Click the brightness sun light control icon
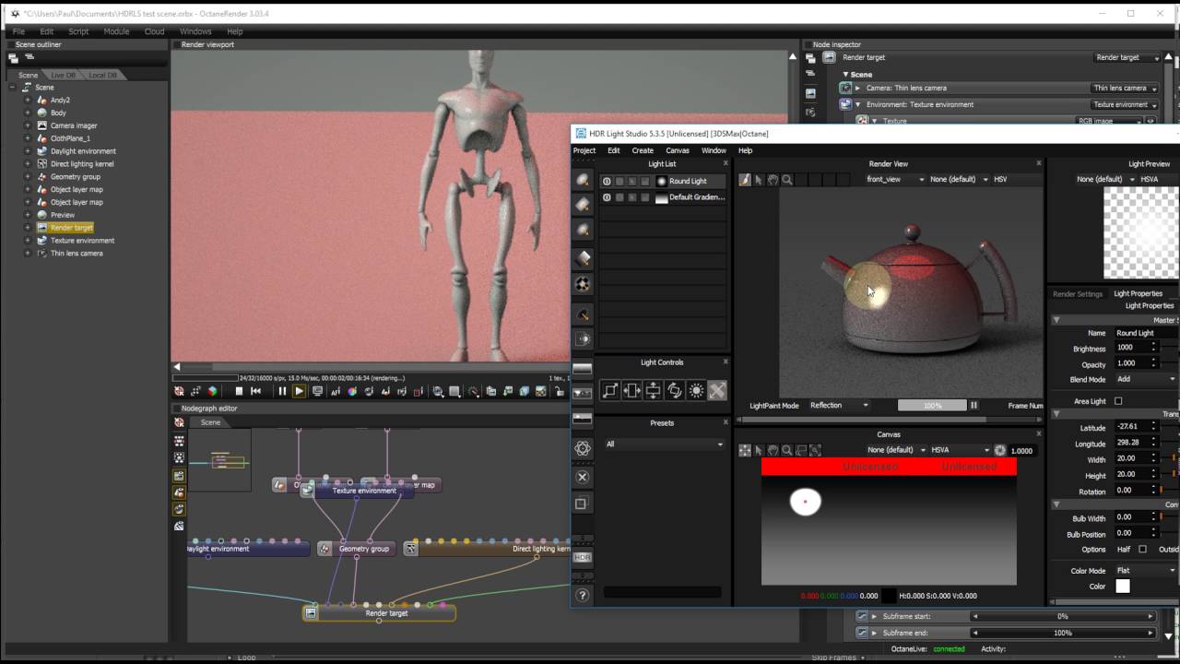1180x664 pixels. pyautogui.click(x=696, y=391)
